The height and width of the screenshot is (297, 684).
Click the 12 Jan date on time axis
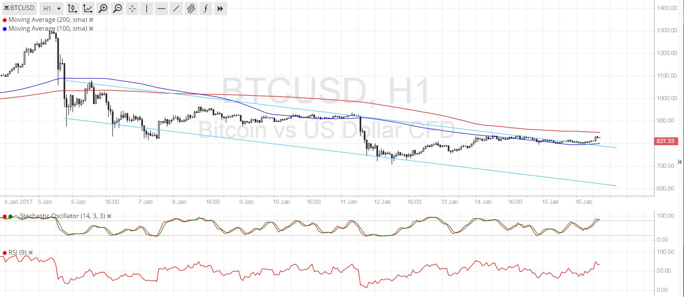coord(382,202)
